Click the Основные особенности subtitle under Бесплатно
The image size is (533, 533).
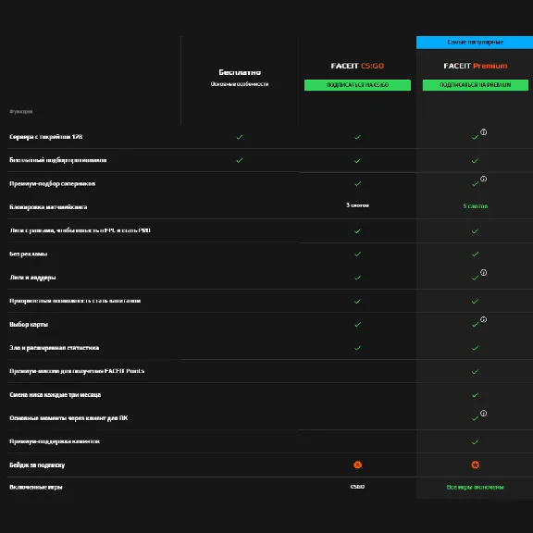pos(240,84)
